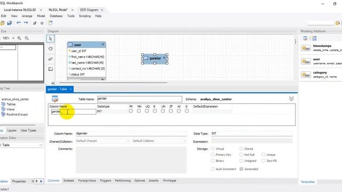Open the Arrange menu
Viewport: 342px width, 192px height.
(27, 16)
